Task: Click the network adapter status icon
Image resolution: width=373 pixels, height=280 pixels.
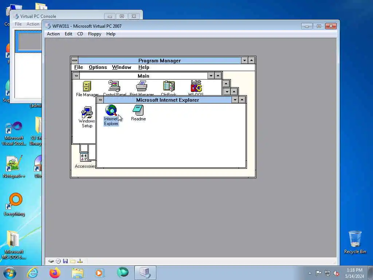Action: tap(80, 261)
